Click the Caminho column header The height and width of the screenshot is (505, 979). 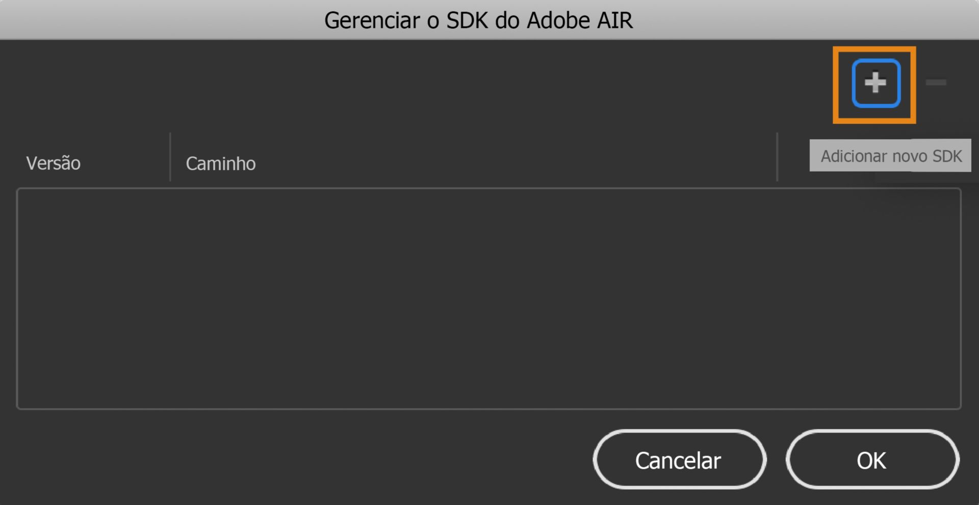coord(220,163)
